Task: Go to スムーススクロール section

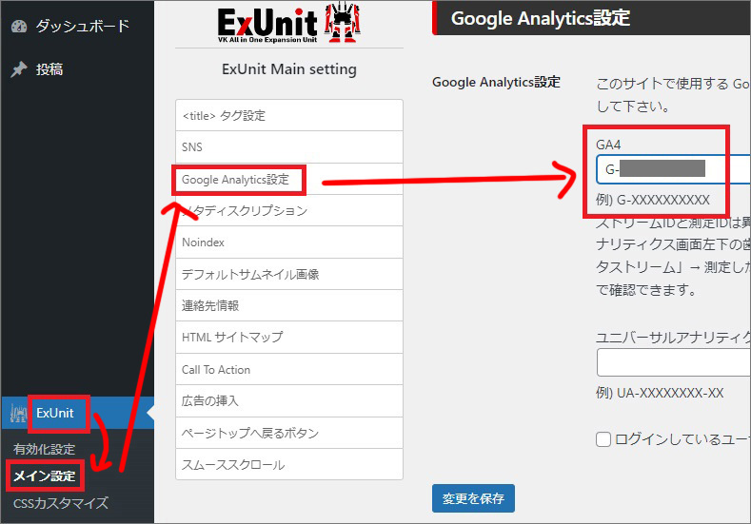Action: 289,464
